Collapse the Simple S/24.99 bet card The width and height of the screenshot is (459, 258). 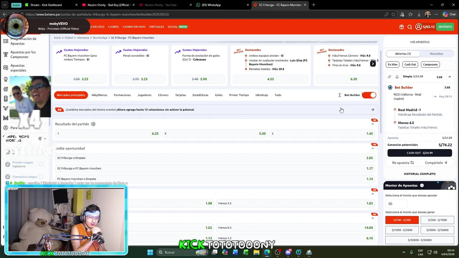[449, 77]
